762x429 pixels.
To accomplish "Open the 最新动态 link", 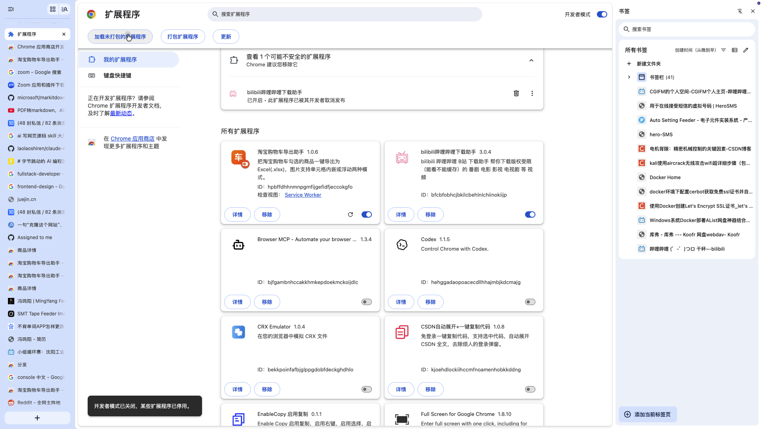I will click(121, 113).
